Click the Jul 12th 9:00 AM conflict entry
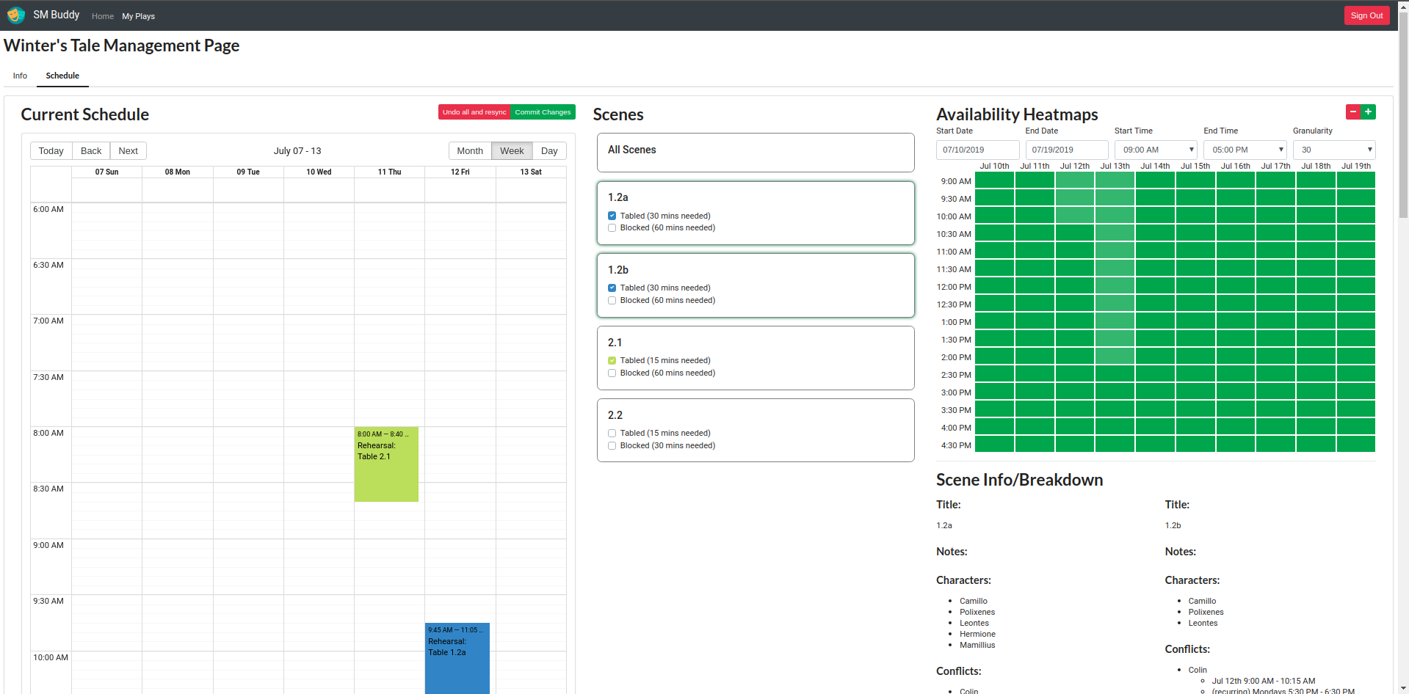 1263,681
